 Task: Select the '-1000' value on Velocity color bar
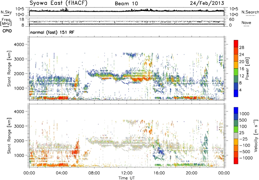246,158
